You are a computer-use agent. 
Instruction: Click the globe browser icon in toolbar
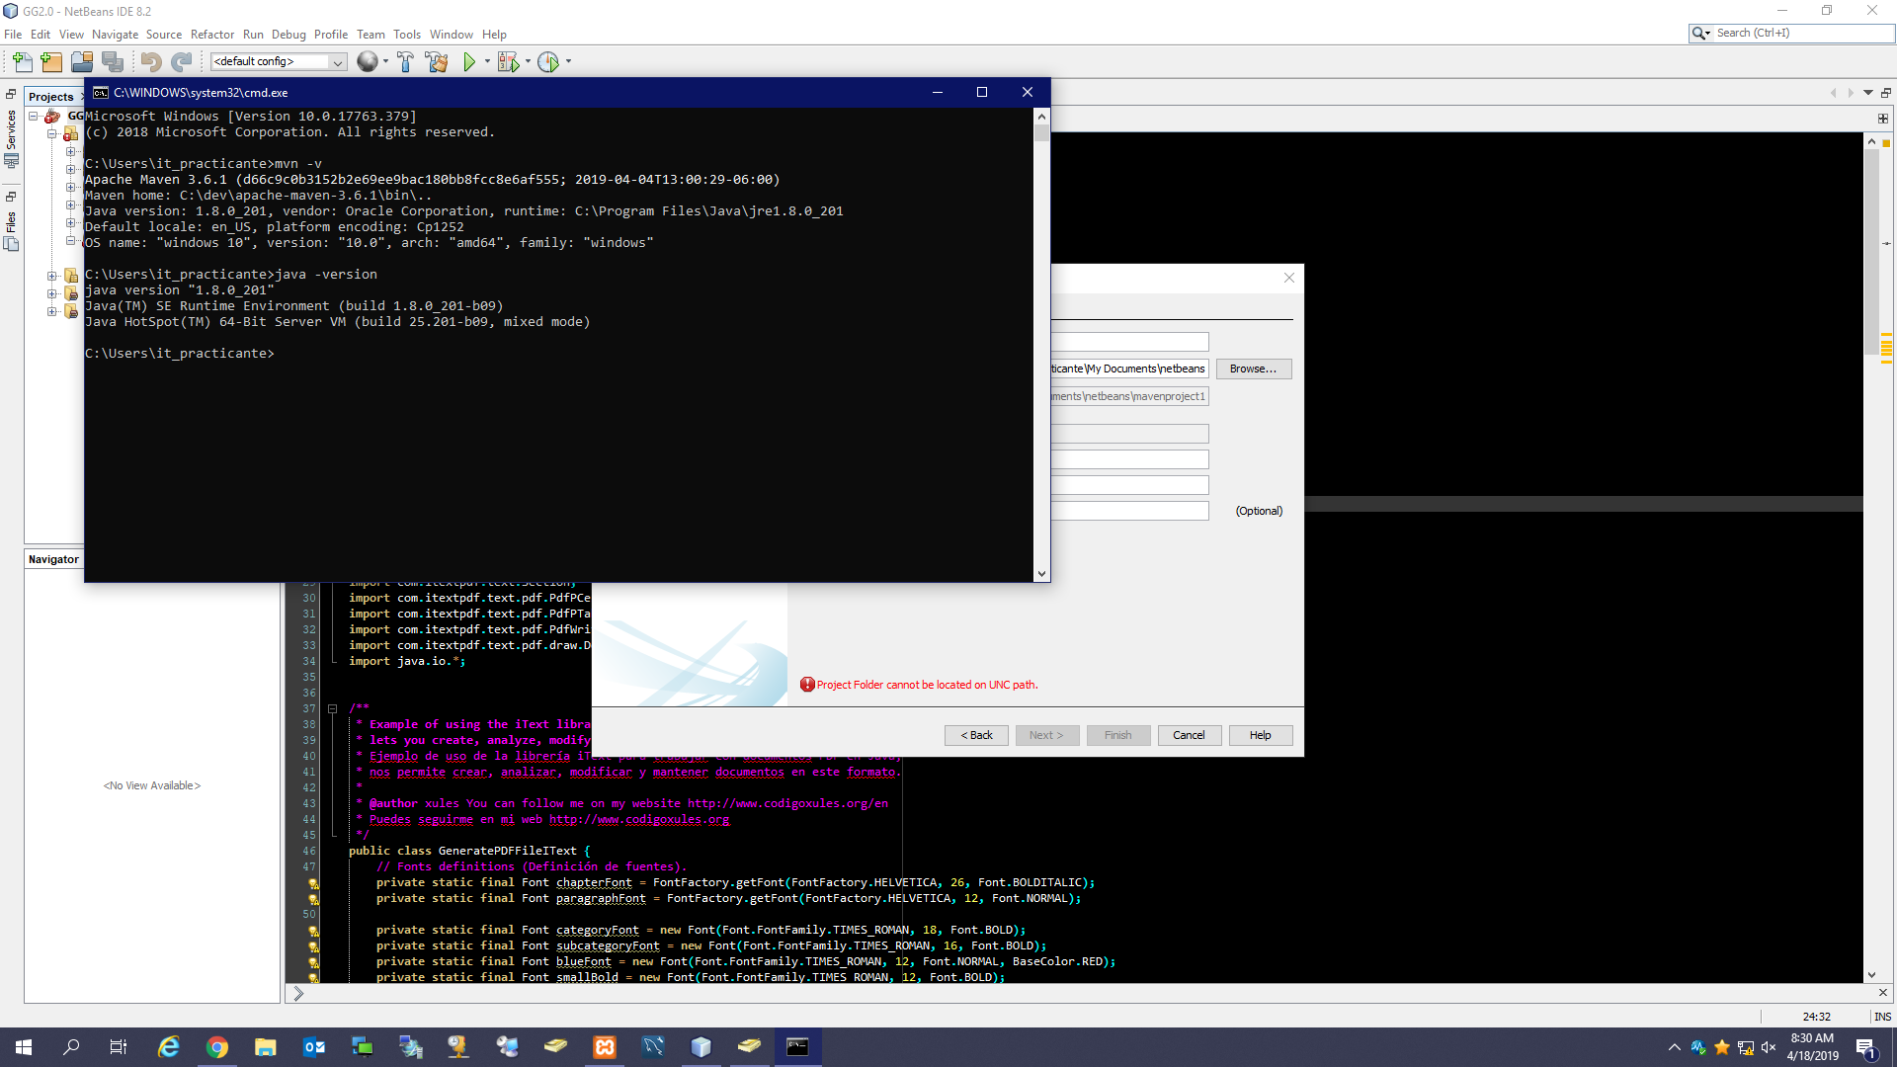pyautogui.click(x=367, y=61)
